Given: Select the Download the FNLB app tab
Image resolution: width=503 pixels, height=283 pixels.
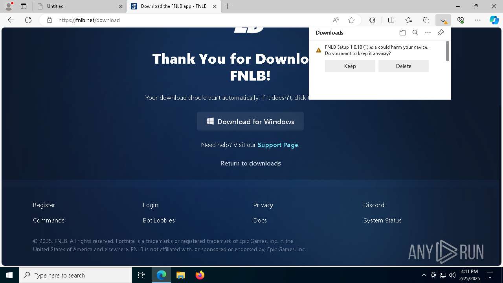Looking at the screenshot, I should tap(173, 6).
